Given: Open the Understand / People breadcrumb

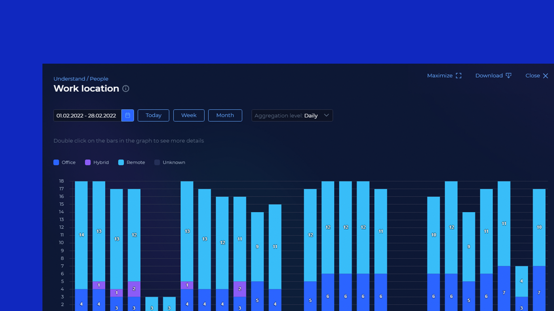Looking at the screenshot, I should pyautogui.click(x=81, y=79).
